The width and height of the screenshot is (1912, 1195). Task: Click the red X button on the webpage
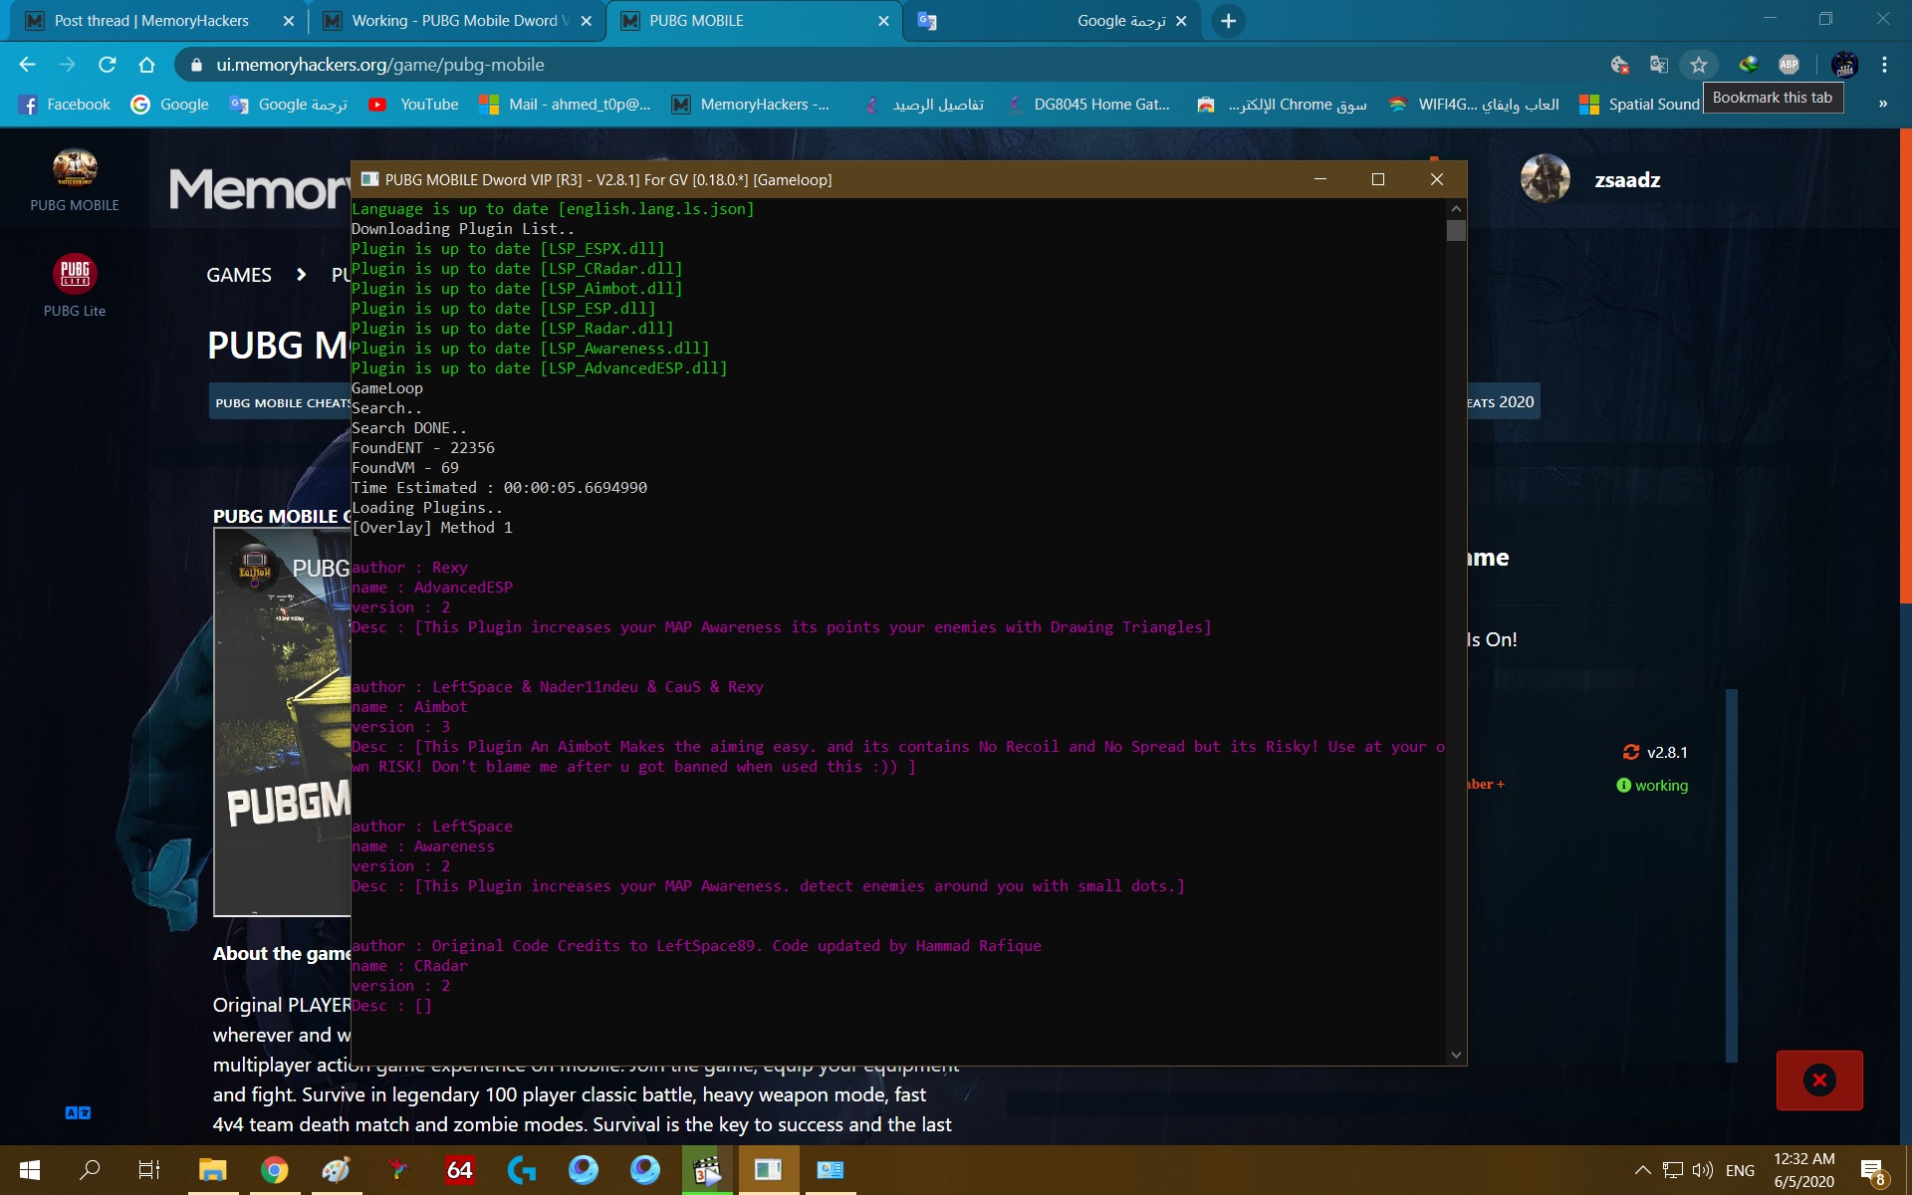tap(1819, 1080)
